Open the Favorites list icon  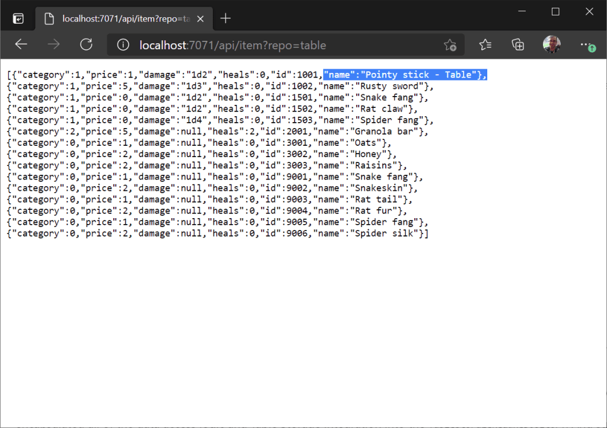[485, 44]
